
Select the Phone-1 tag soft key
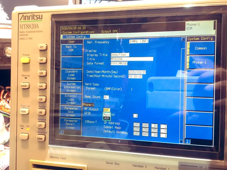pyautogui.click(x=200, y=62)
